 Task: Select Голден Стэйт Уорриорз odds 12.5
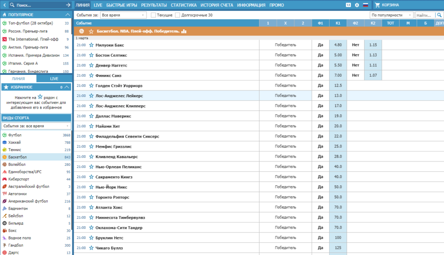tap(338, 86)
